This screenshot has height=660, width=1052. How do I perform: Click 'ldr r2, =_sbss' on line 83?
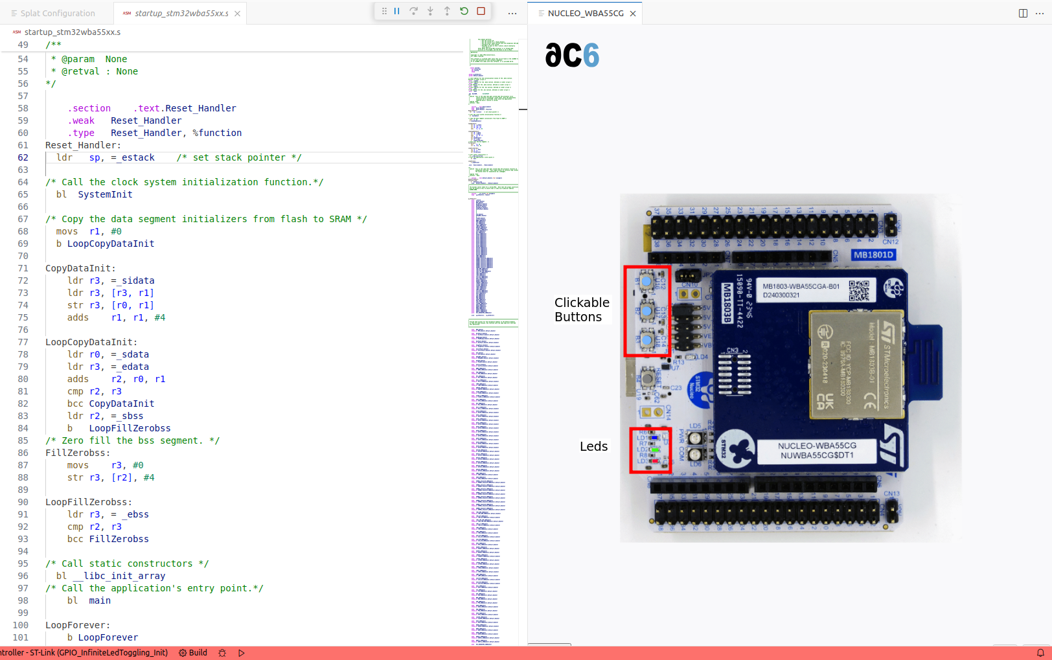click(x=105, y=416)
